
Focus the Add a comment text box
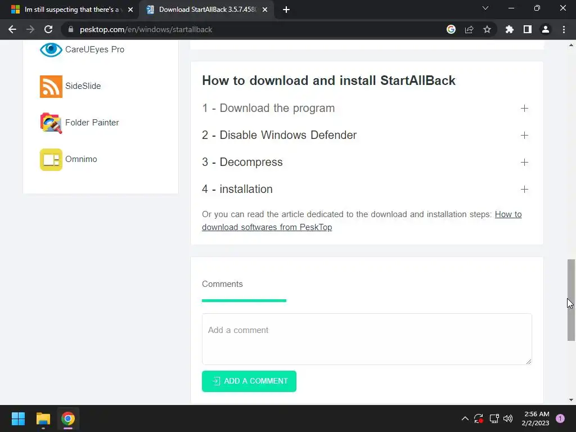(367, 339)
